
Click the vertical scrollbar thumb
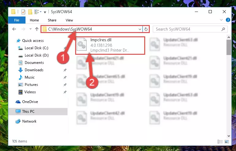pyautogui.click(x=229, y=48)
